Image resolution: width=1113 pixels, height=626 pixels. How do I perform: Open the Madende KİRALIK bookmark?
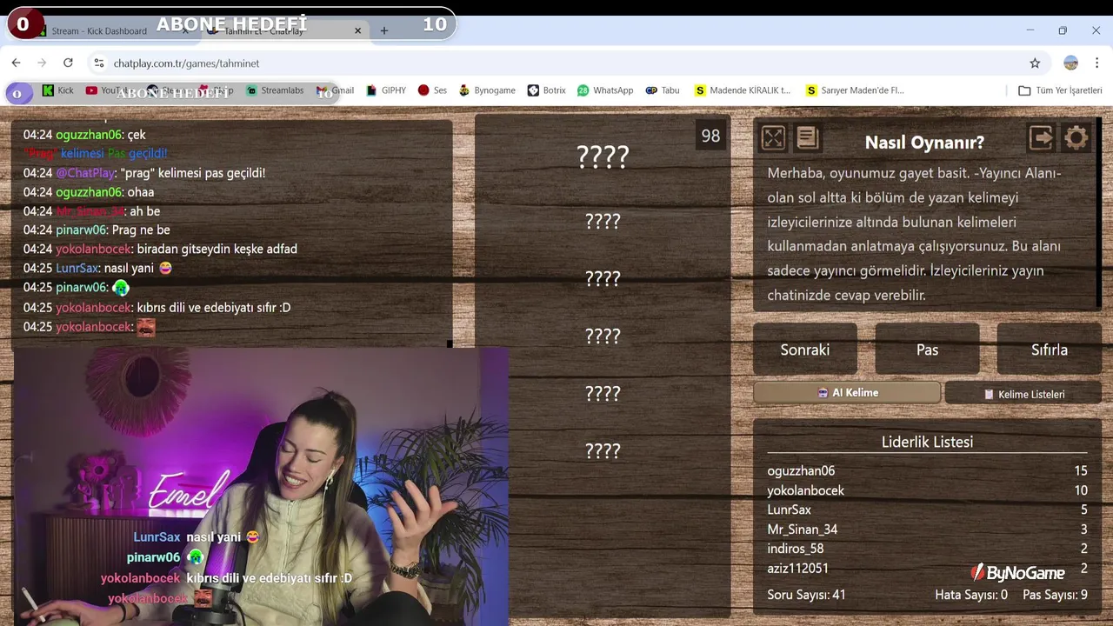pos(743,90)
